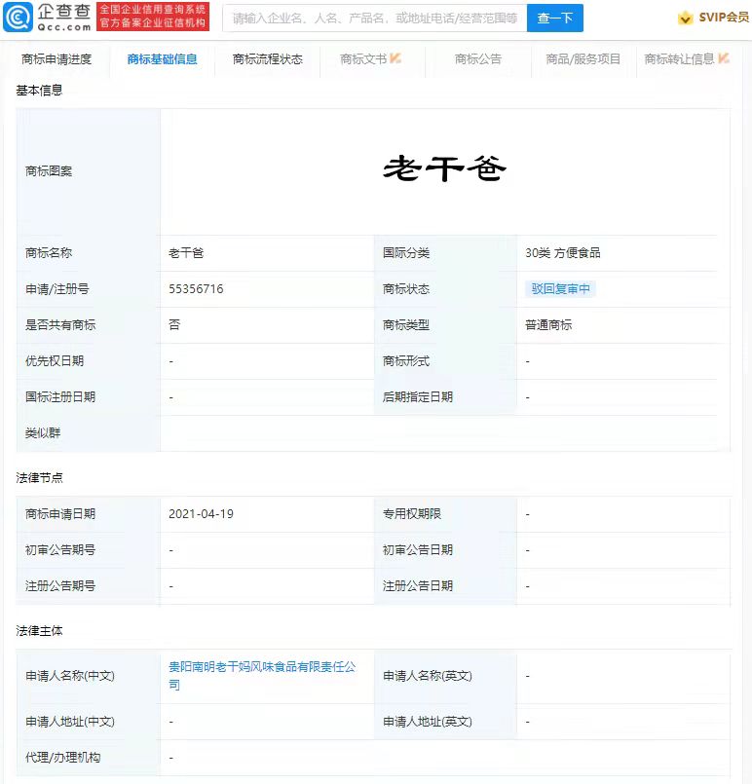The image size is (752, 784).
Task: Focus the company name search field
Action: point(375,18)
